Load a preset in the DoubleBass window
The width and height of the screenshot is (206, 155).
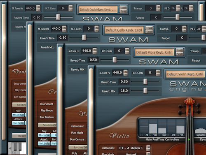[123, 7]
